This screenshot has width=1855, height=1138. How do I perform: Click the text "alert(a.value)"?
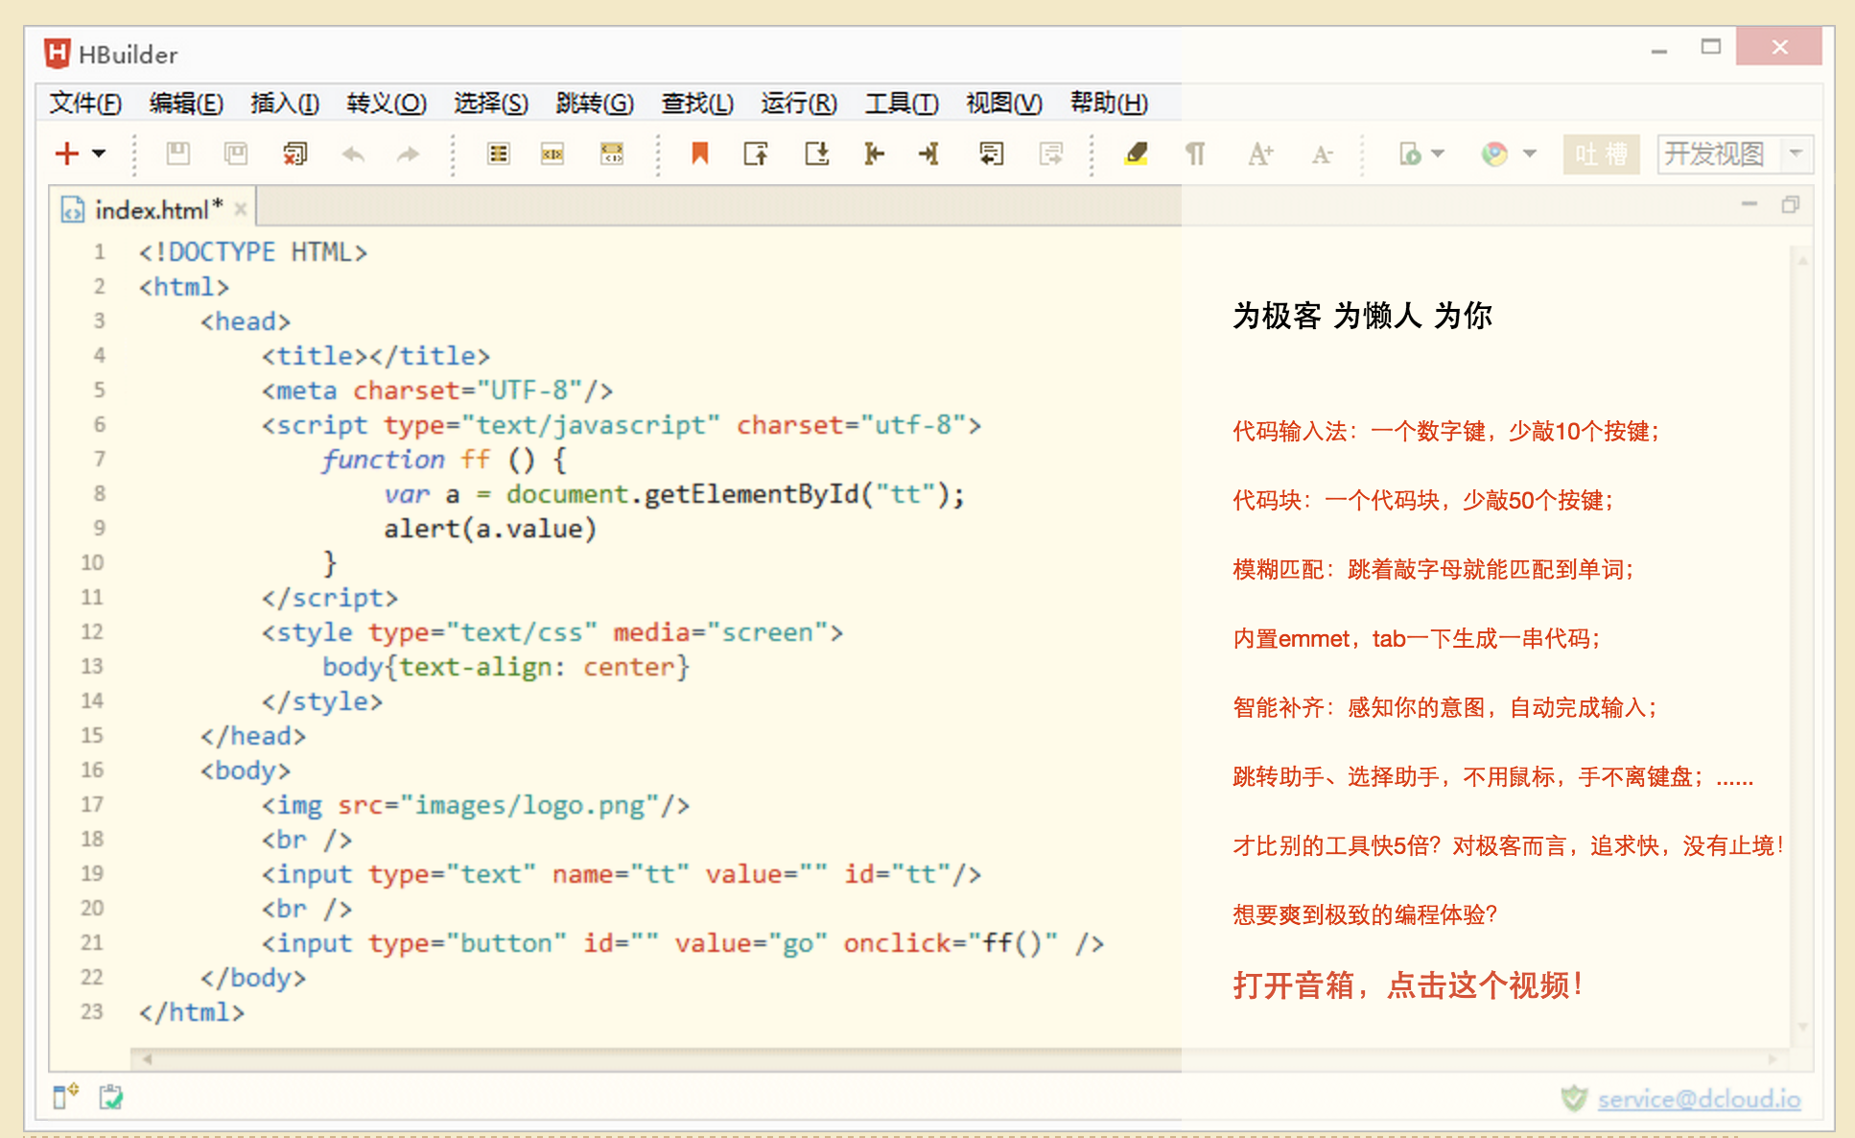(x=490, y=529)
